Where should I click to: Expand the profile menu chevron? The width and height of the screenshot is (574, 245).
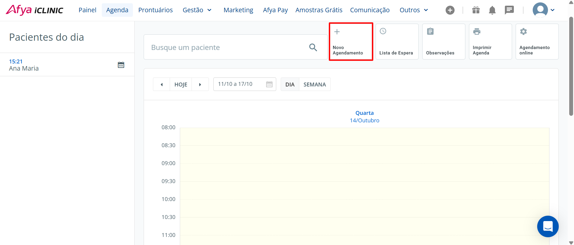point(552,10)
